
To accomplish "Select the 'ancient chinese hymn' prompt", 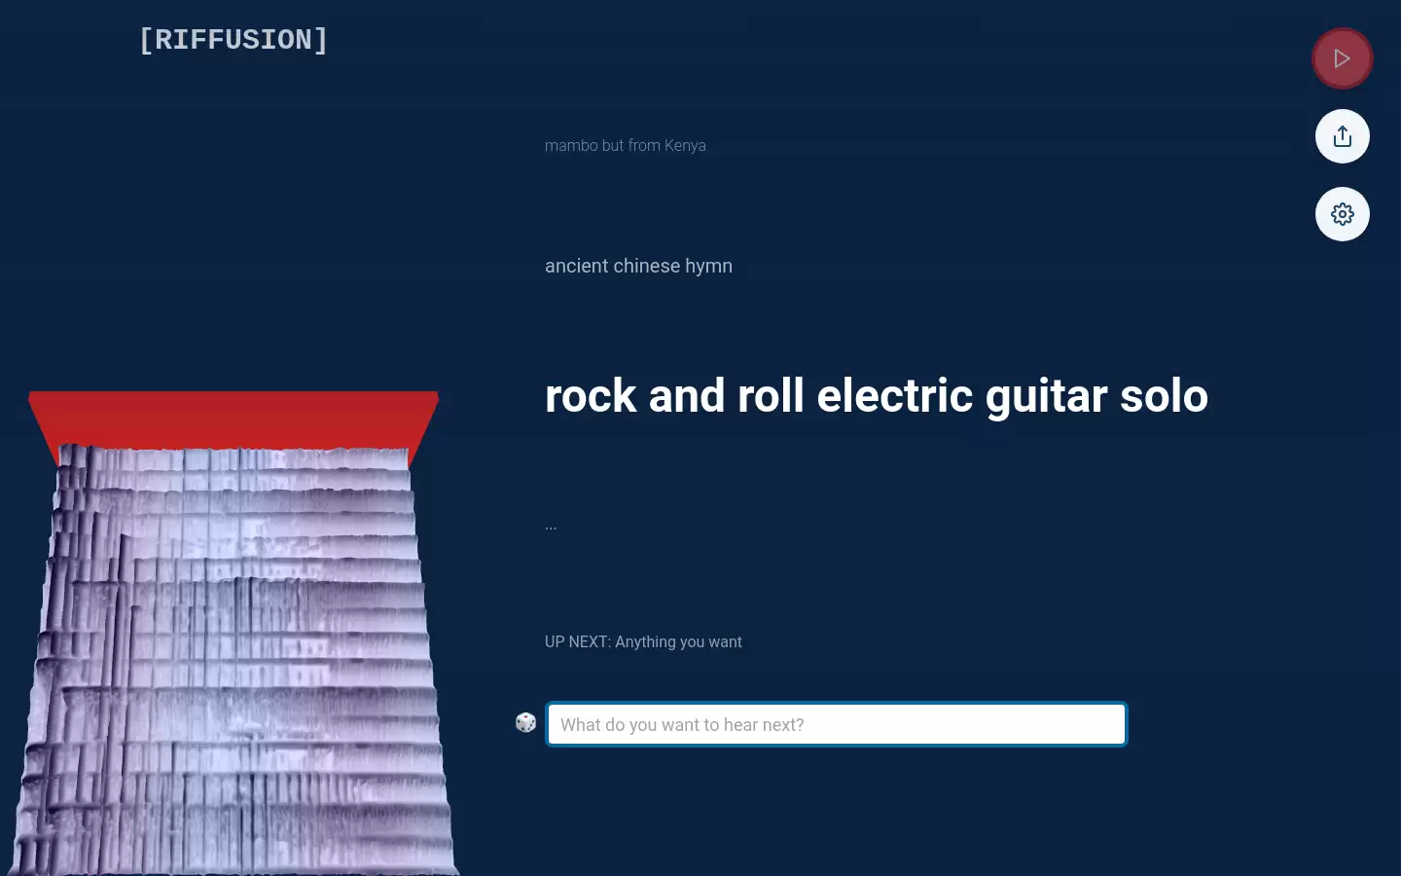I will (638, 266).
